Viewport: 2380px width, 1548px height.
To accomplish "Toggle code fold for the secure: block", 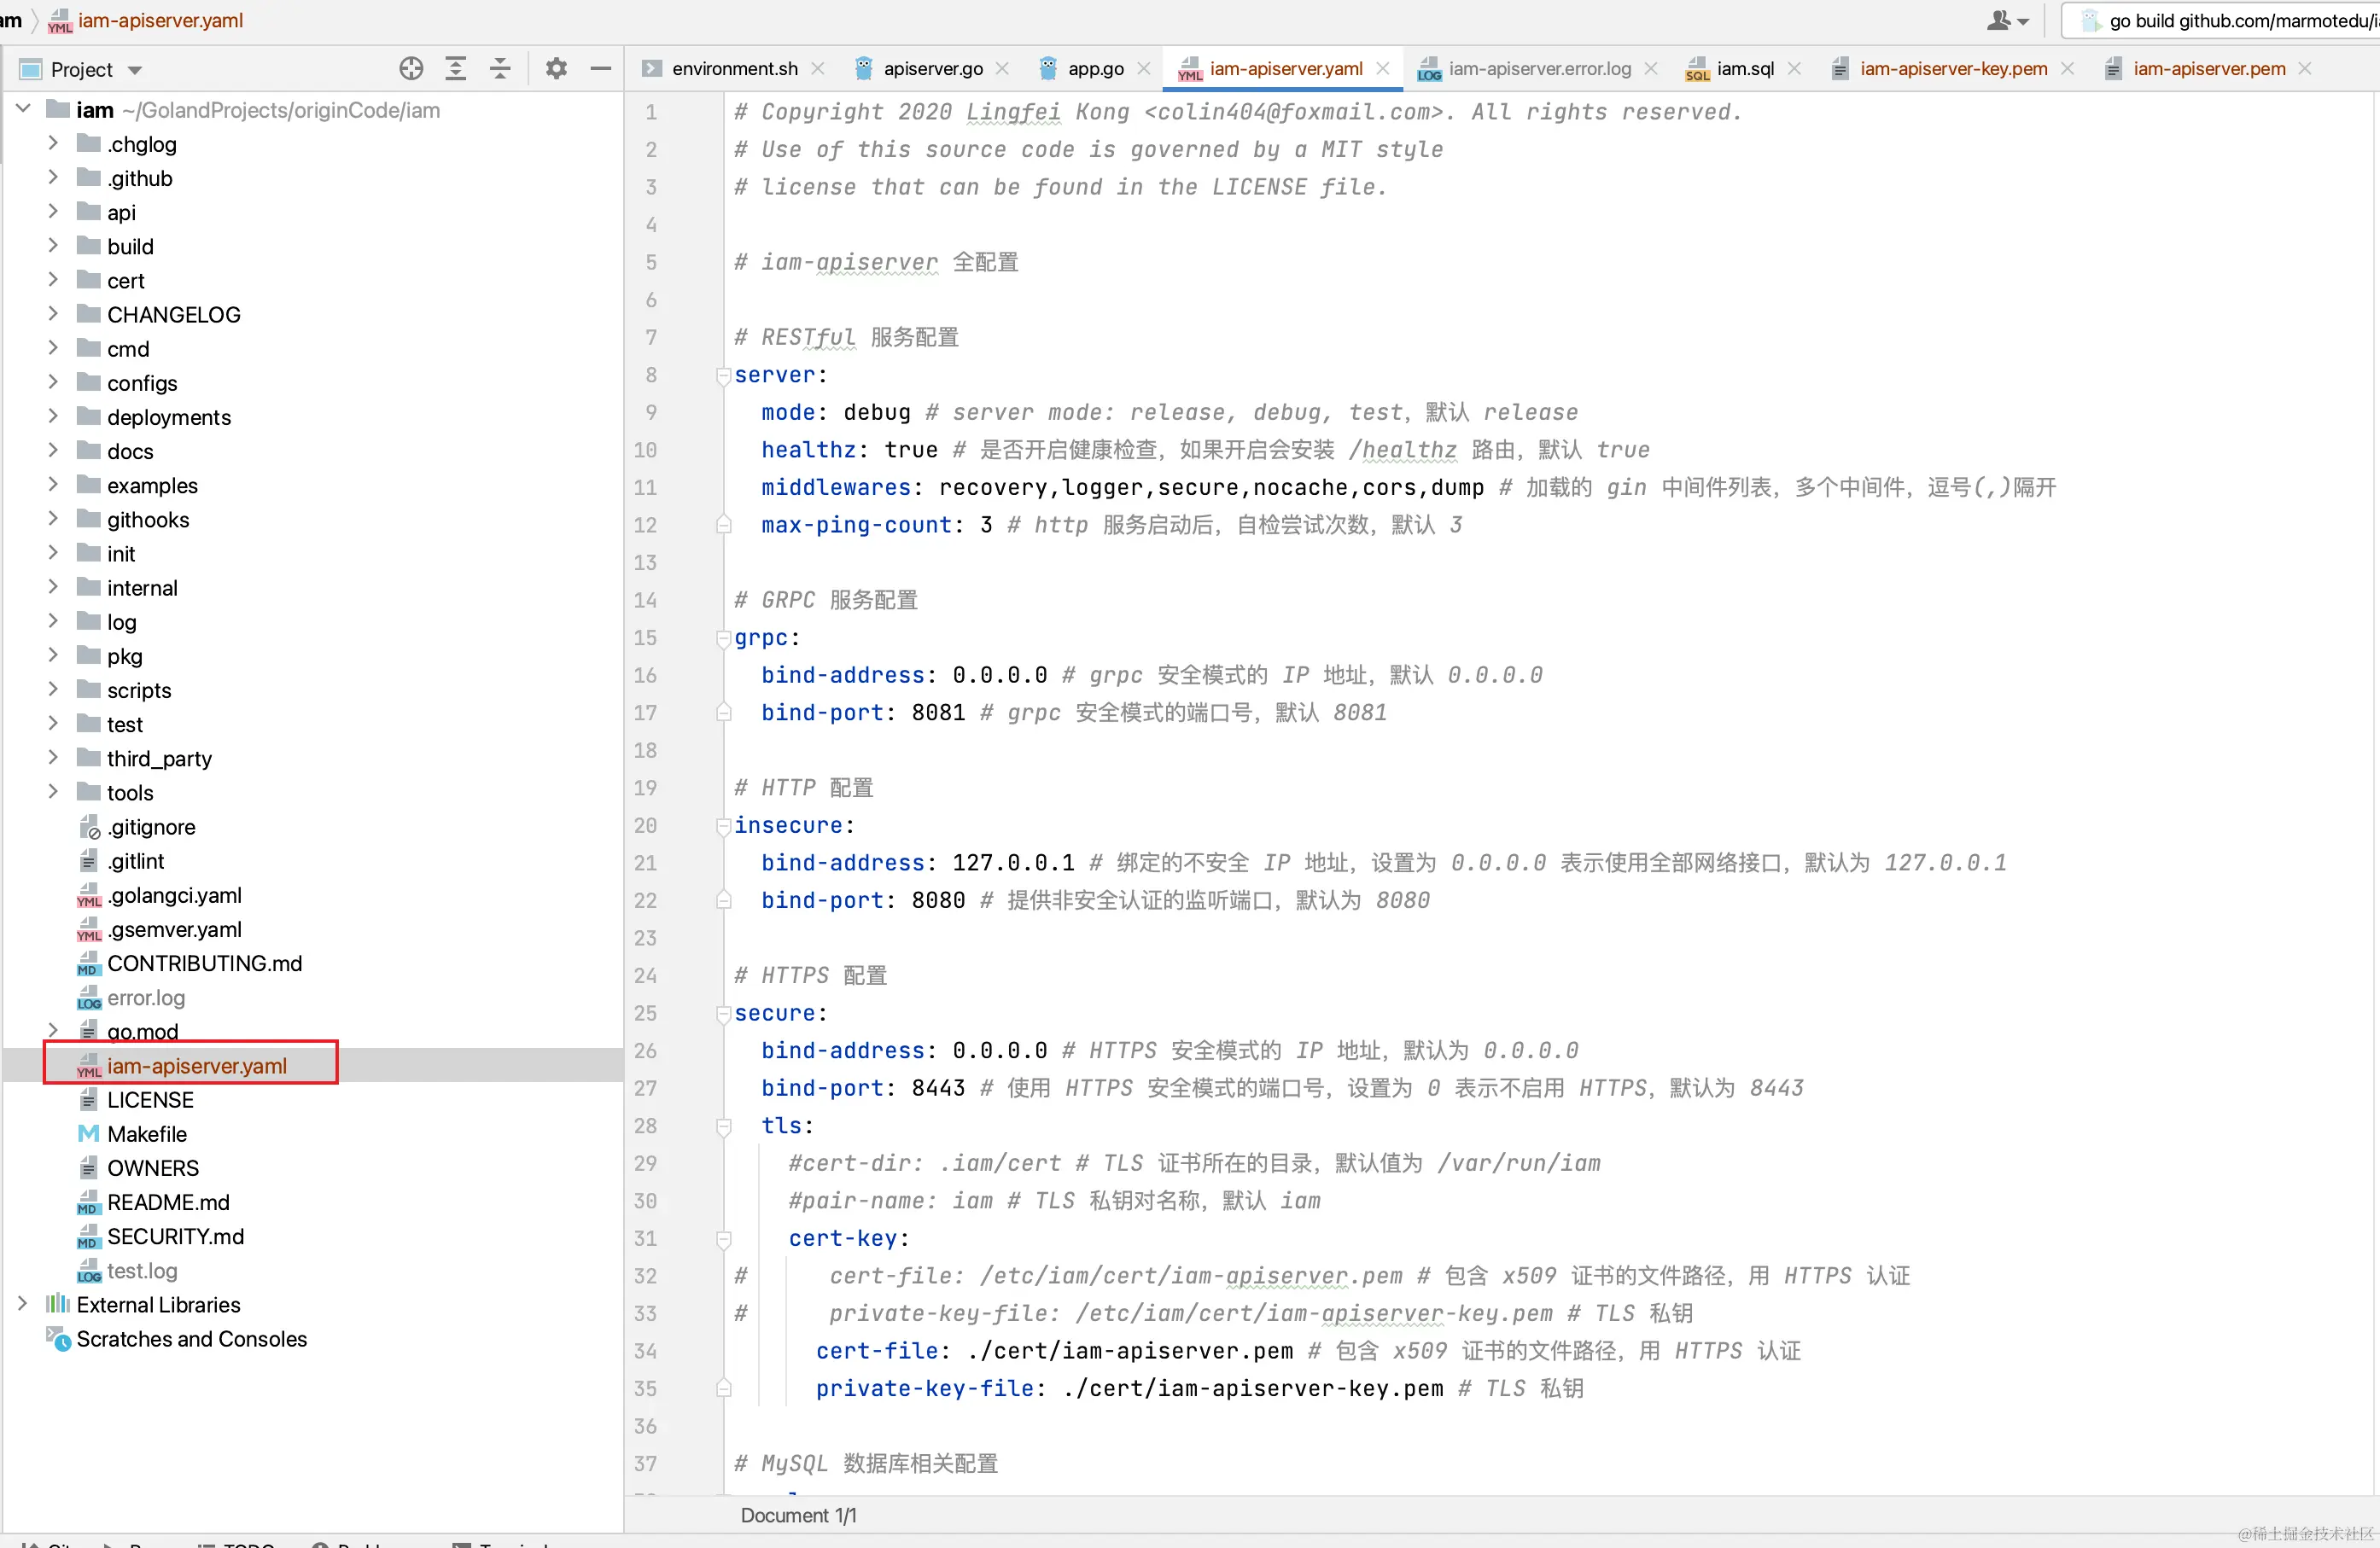I will tap(723, 1013).
